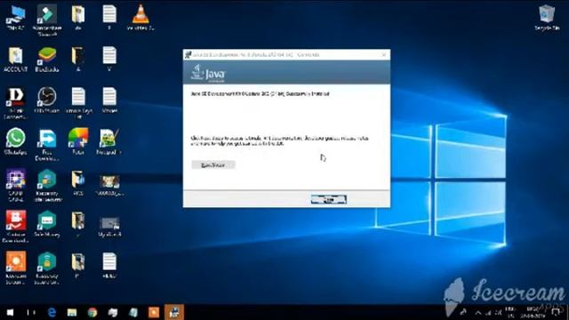
Task: Switch to Icecream Recorder orange taskbar icon
Action: (x=154, y=312)
